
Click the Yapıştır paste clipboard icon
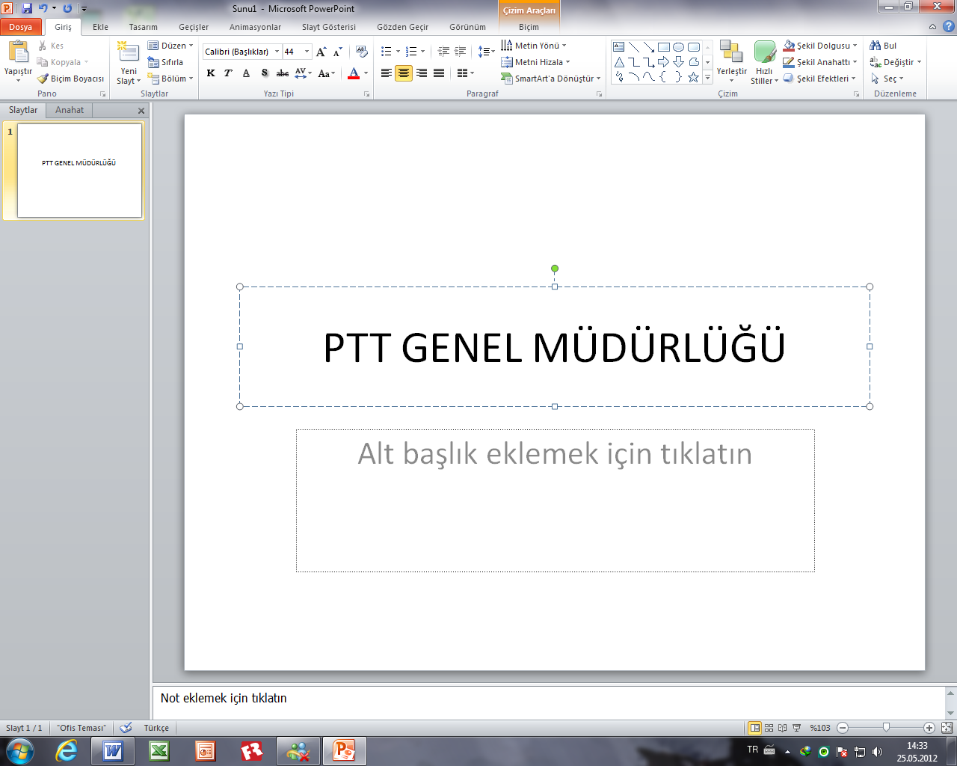pos(18,52)
